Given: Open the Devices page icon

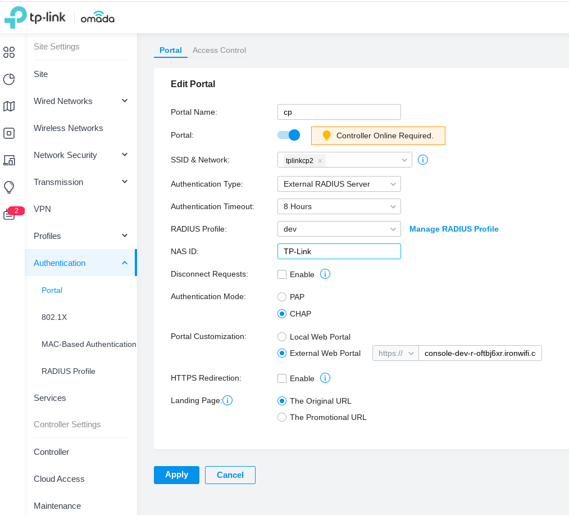Looking at the screenshot, I should coord(8,133).
